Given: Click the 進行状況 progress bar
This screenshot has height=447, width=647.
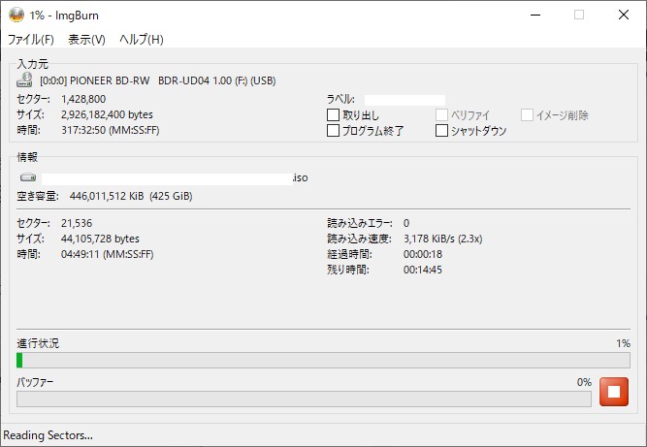Looking at the screenshot, I should [323, 360].
